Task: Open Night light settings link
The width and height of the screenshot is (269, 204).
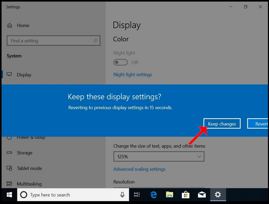Action: coord(133,75)
